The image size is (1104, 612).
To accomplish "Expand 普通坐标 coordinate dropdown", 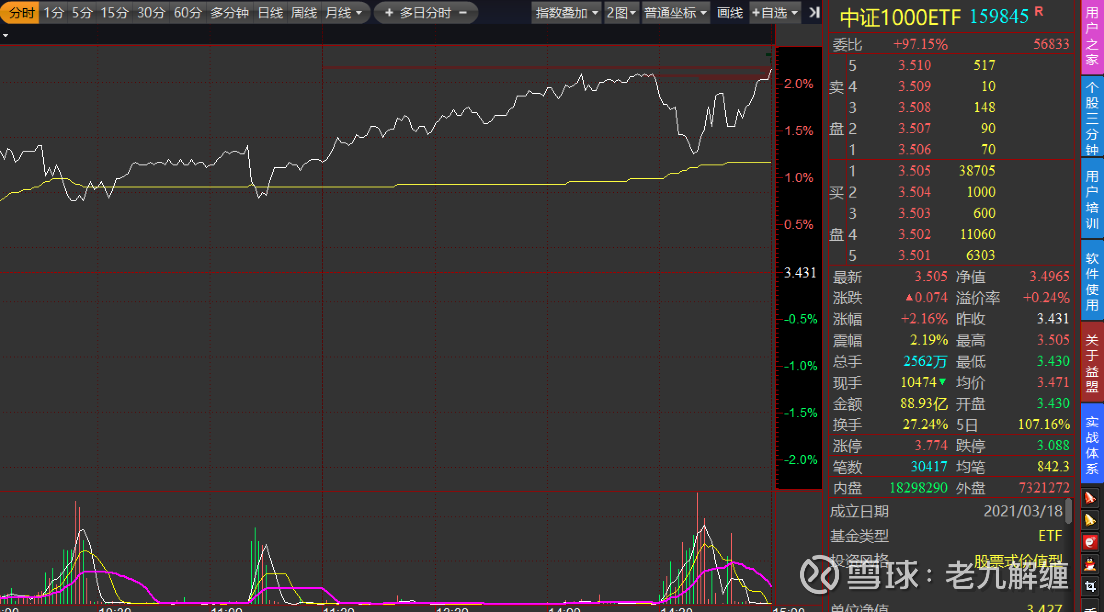I will (x=675, y=13).
